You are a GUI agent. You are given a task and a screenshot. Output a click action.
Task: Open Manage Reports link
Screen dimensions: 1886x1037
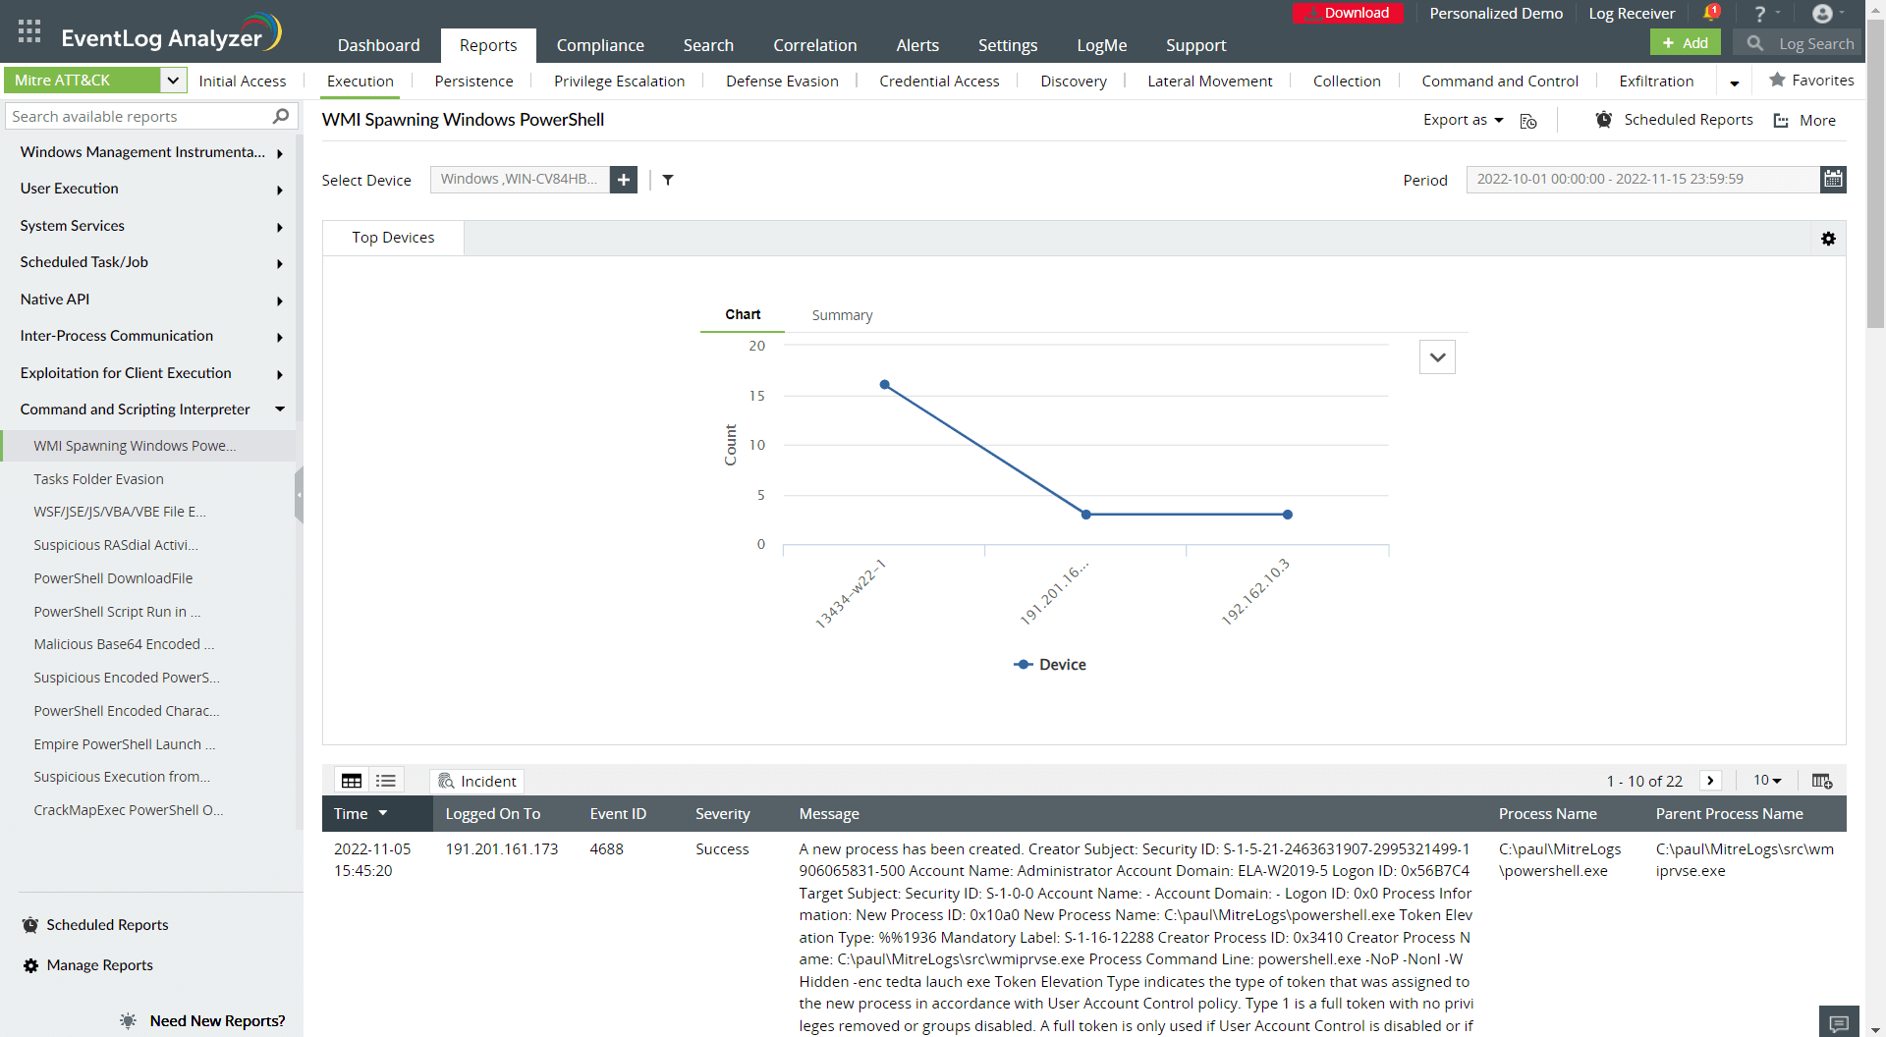click(x=99, y=965)
